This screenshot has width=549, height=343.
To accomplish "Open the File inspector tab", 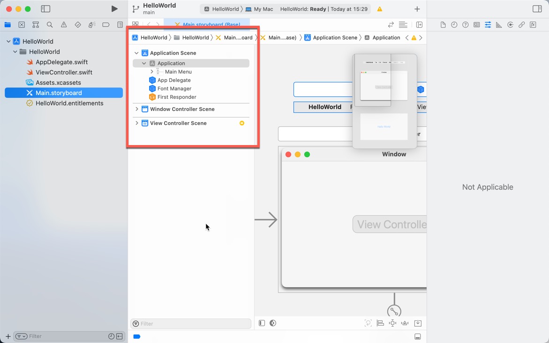I will tap(443, 24).
